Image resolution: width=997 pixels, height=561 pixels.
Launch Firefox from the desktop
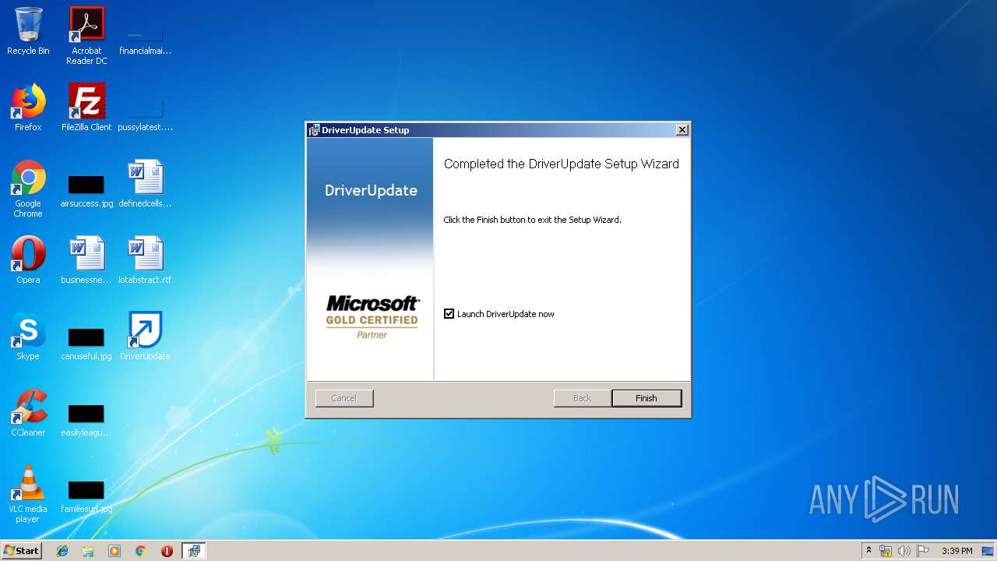(28, 108)
